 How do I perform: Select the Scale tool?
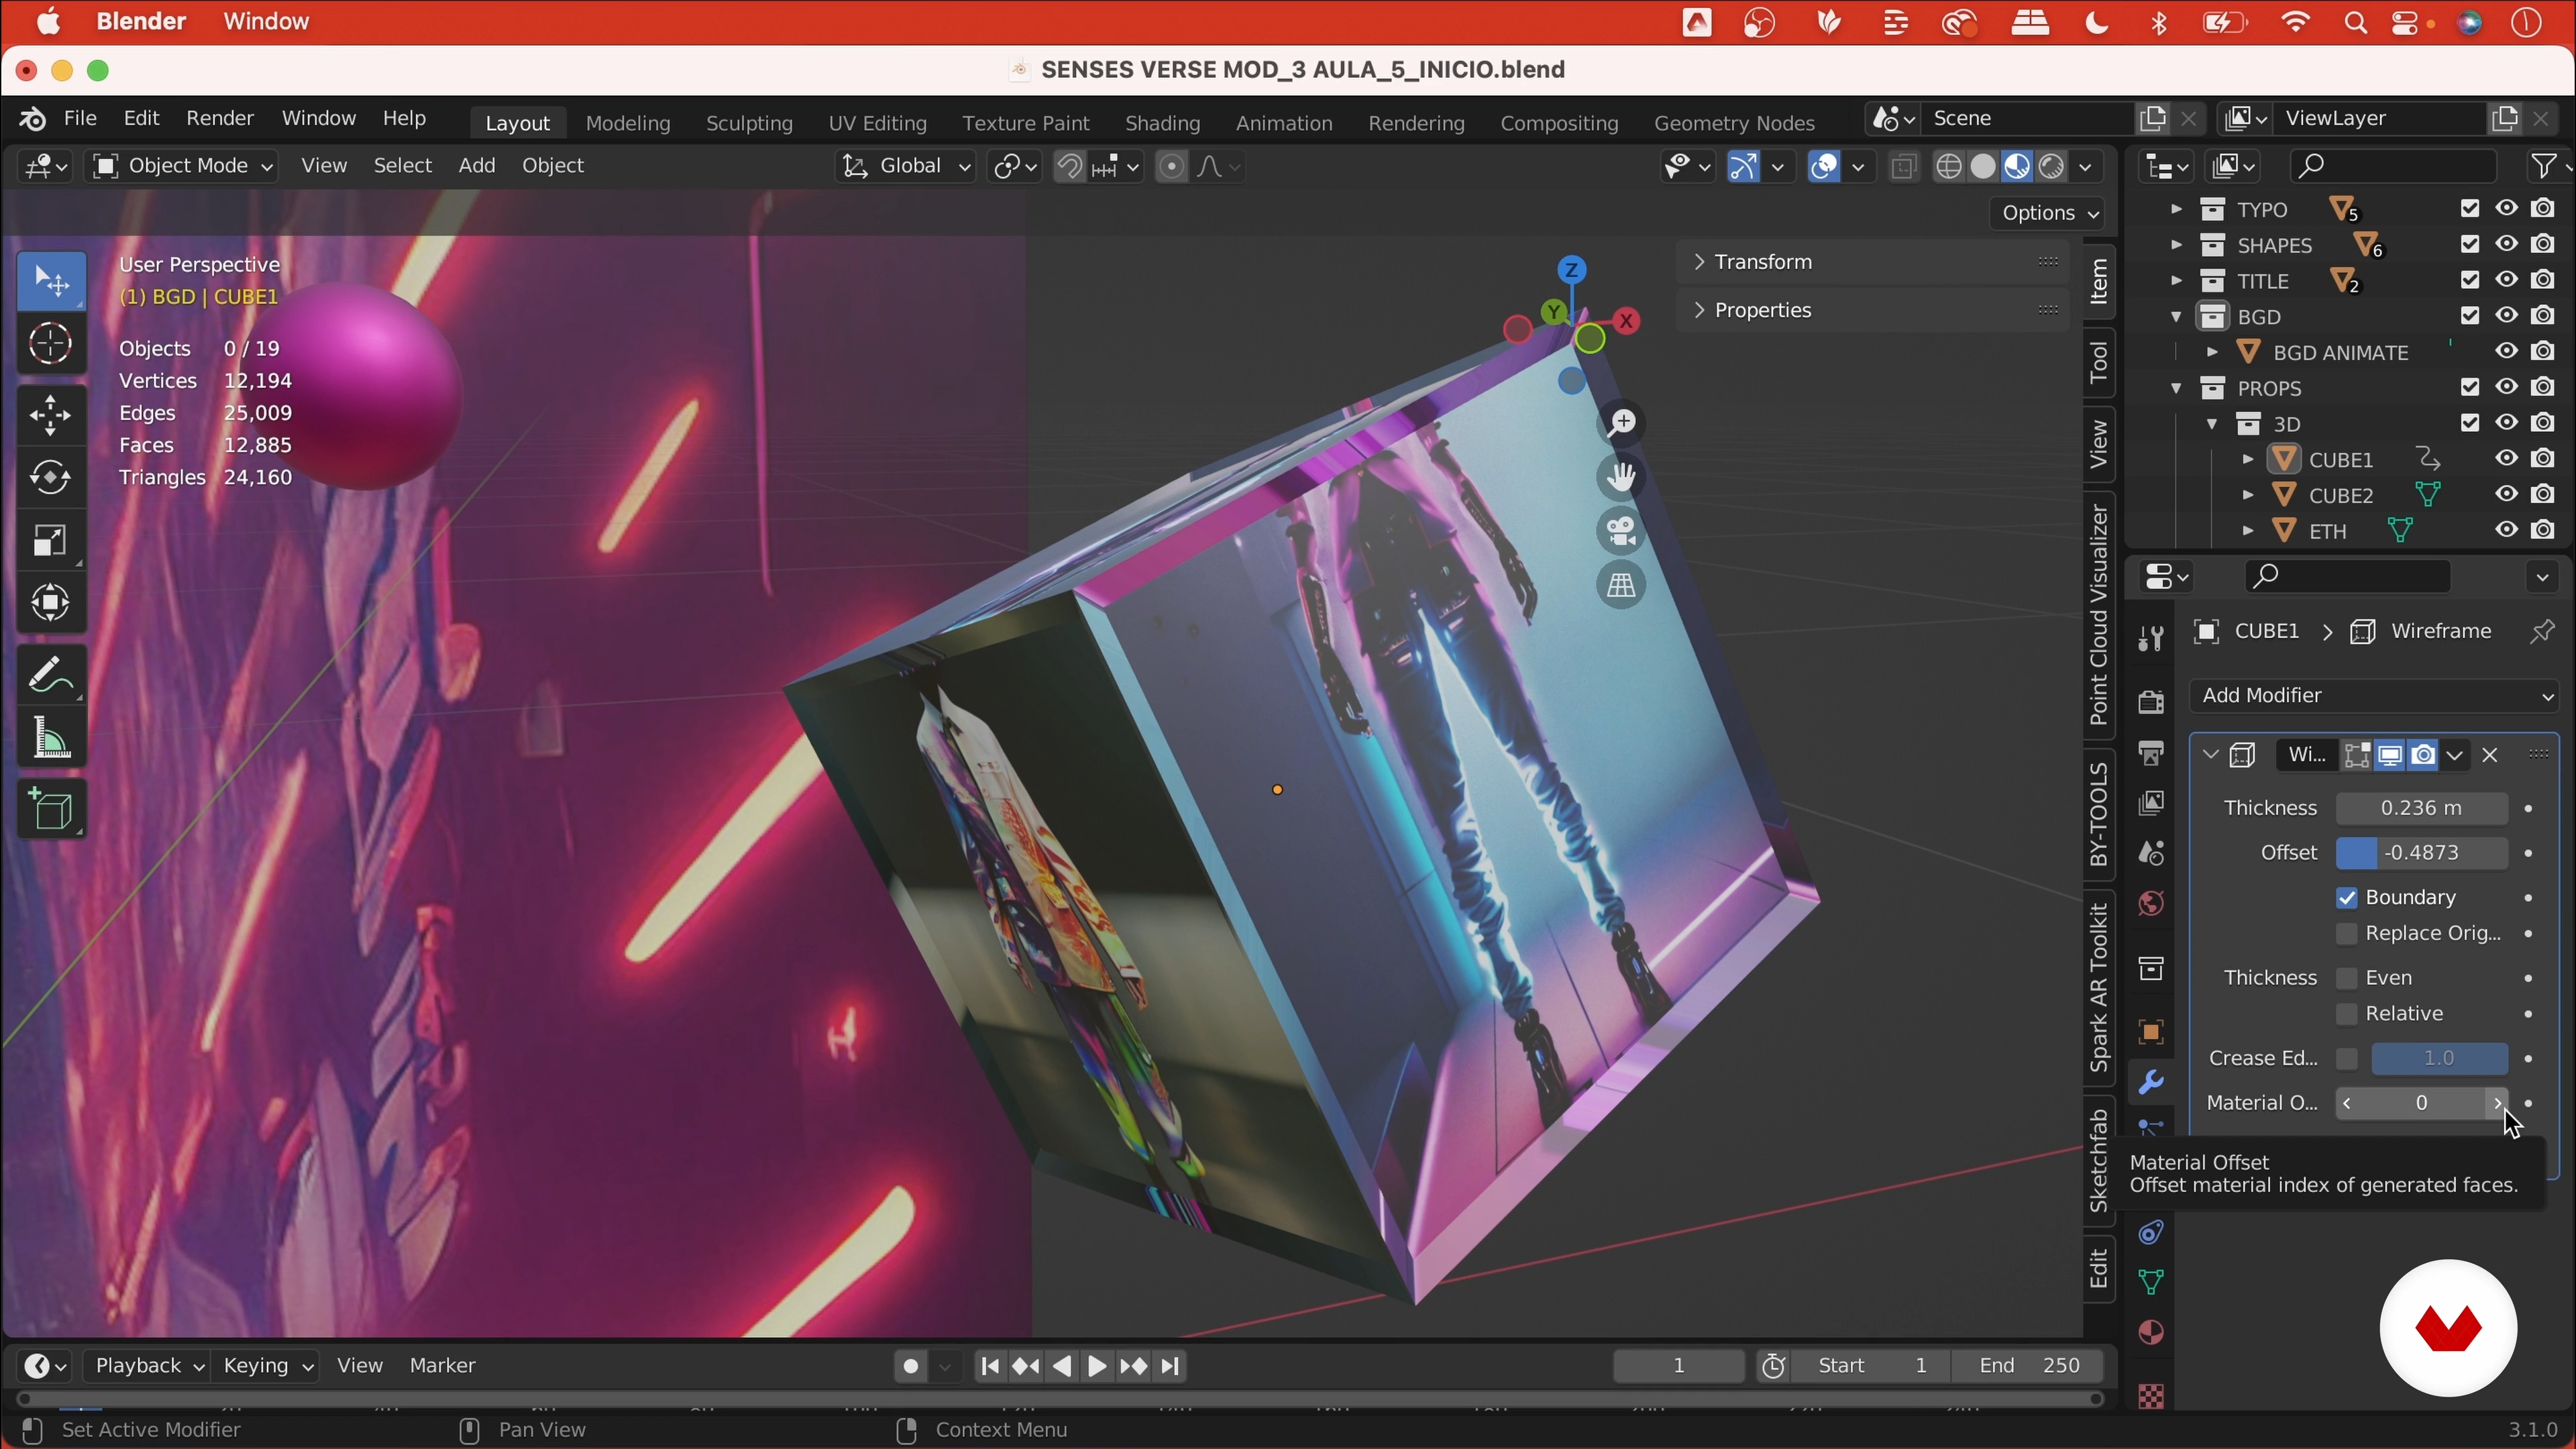(x=50, y=541)
